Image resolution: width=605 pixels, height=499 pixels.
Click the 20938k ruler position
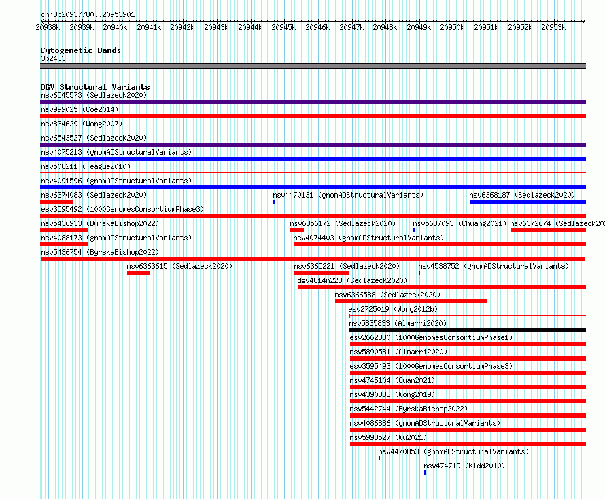coord(48,27)
